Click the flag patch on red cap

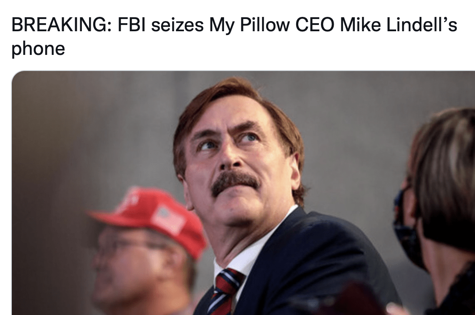pyautogui.click(x=169, y=218)
